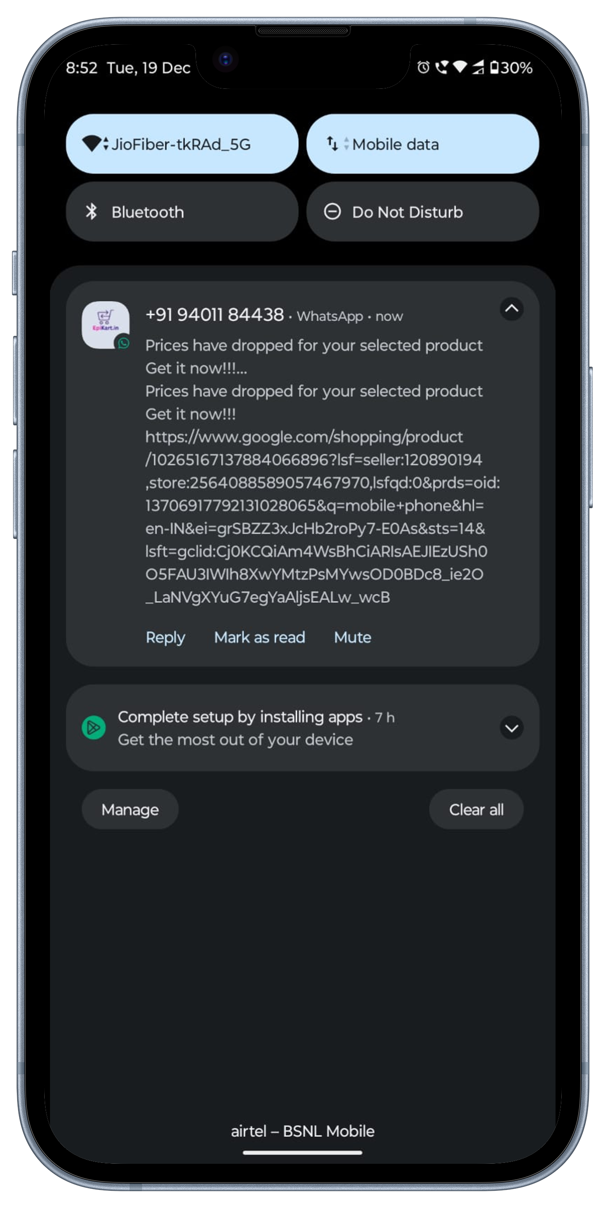The height and width of the screenshot is (1208, 606).
Task: Turn on Do Not Disturb tile
Action: (422, 212)
